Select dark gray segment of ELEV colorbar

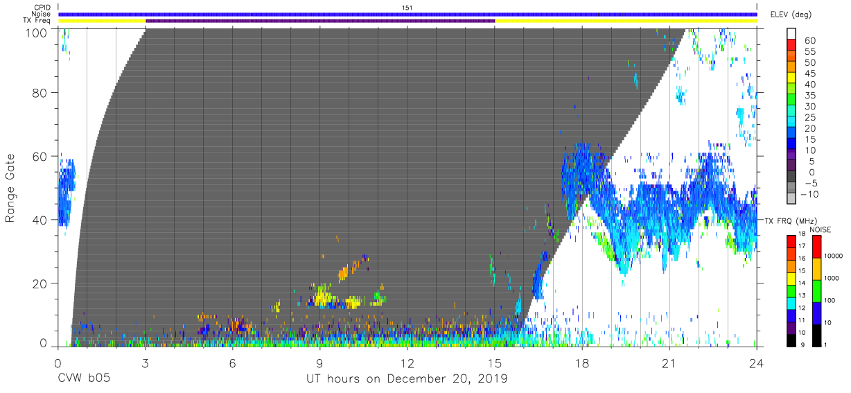coord(792,176)
